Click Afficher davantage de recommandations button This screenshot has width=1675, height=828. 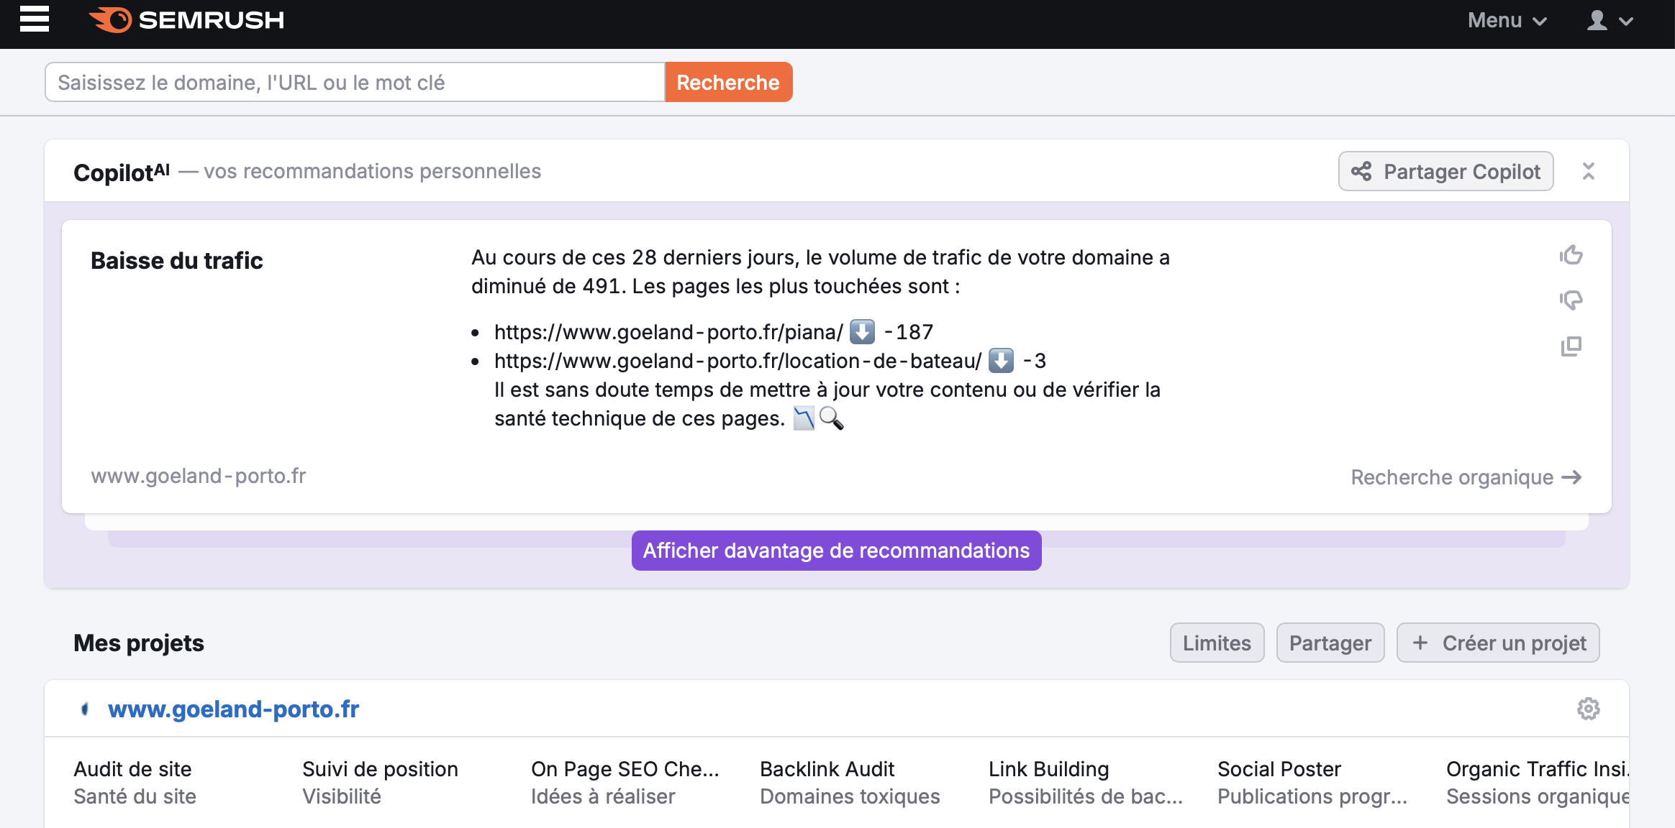click(x=837, y=551)
